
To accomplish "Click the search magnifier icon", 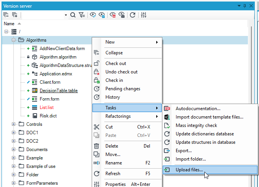I will pyautogui.click(x=73, y=15).
